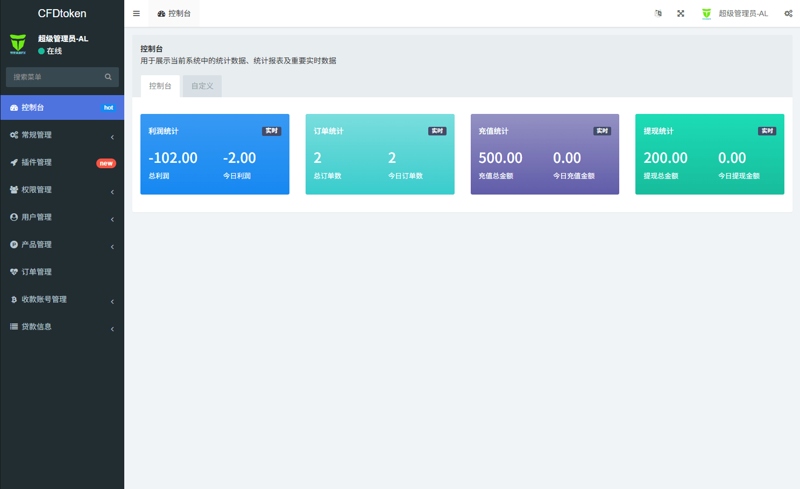Click the search magnifier in sidebar
800x489 pixels.
(108, 77)
